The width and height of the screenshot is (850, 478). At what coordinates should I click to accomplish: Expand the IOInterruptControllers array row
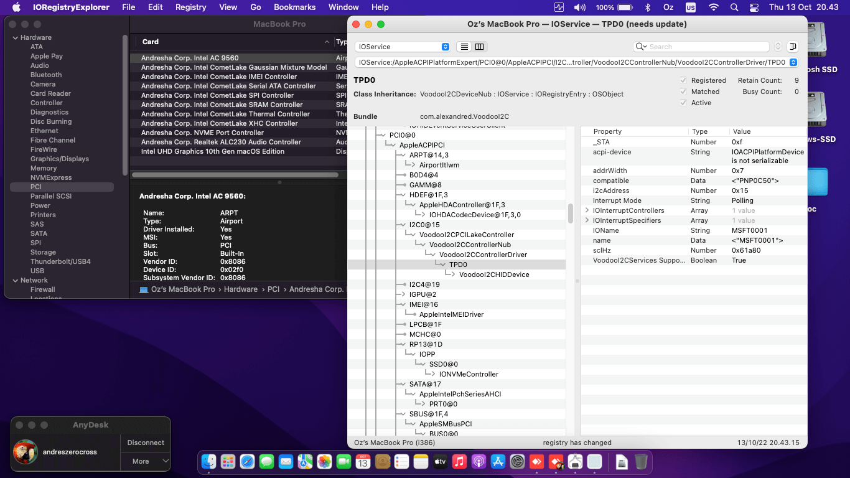click(587, 210)
